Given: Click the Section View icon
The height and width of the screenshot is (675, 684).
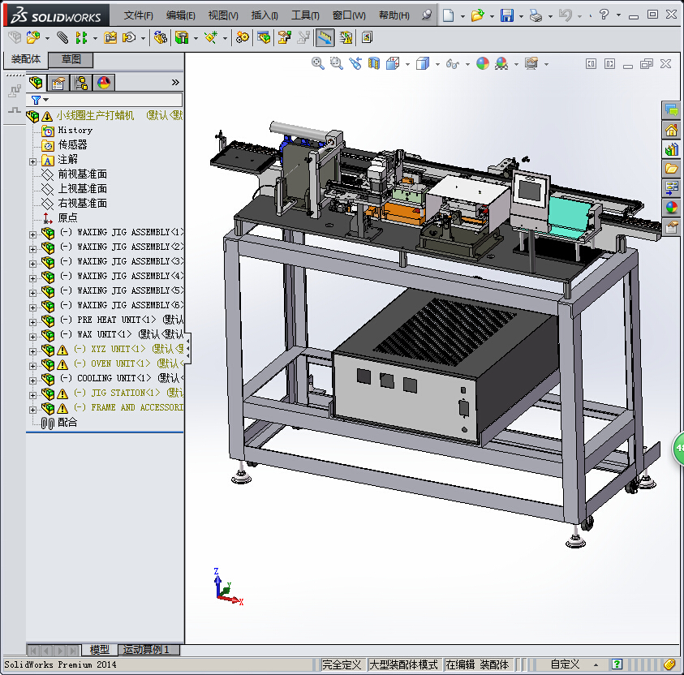Looking at the screenshot, I should pyautogui.click(x=374, y=63).
